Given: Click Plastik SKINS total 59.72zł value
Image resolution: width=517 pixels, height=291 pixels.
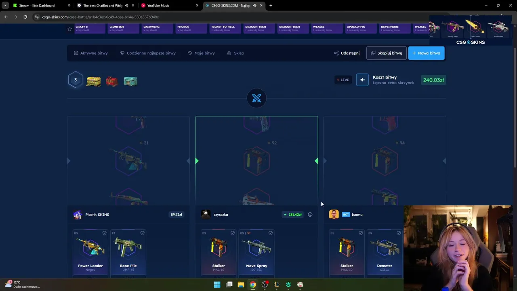Looking at the screenshot, I should (176, 215).
